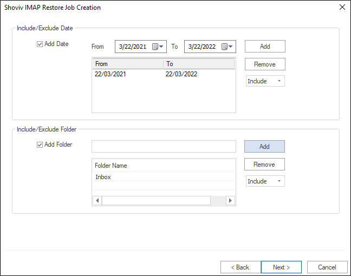This screenshot has width=351, height=276.
Task: Cancel the restore job creation
Action: click(327, 267)
